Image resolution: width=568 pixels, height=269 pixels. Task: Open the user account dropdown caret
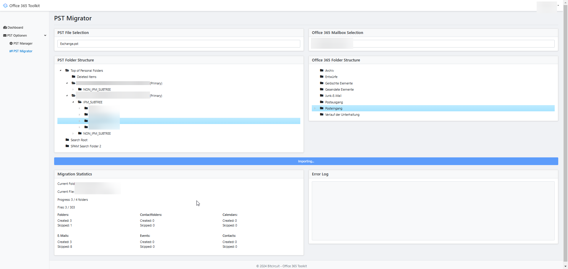pyautogui.click(x=558, y=5)
